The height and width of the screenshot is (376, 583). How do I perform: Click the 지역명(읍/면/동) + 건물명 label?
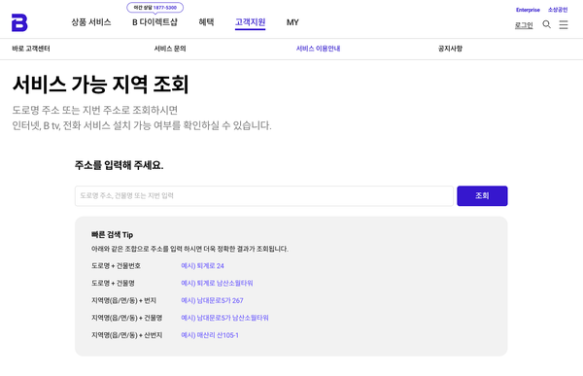126,318
